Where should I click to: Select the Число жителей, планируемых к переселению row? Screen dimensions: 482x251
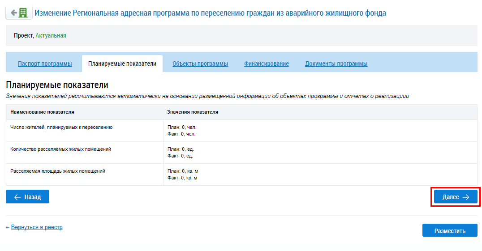tap(61, 127)
